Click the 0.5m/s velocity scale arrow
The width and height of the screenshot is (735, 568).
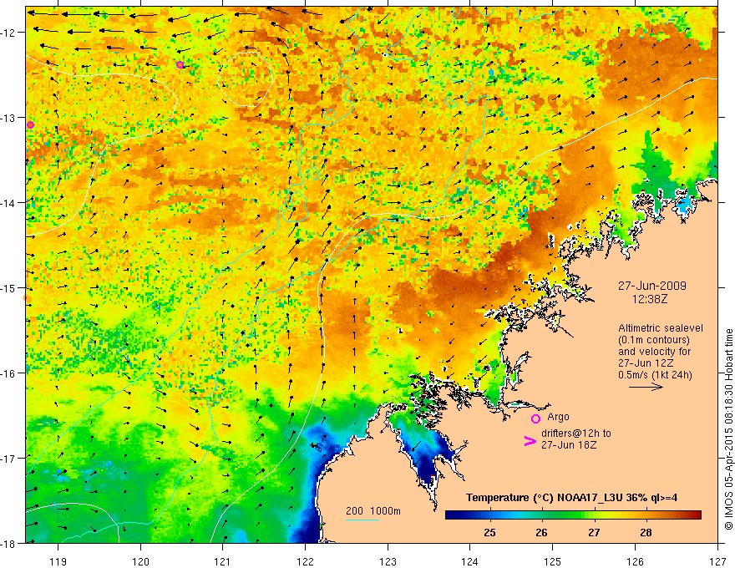(x=646, y=387)
